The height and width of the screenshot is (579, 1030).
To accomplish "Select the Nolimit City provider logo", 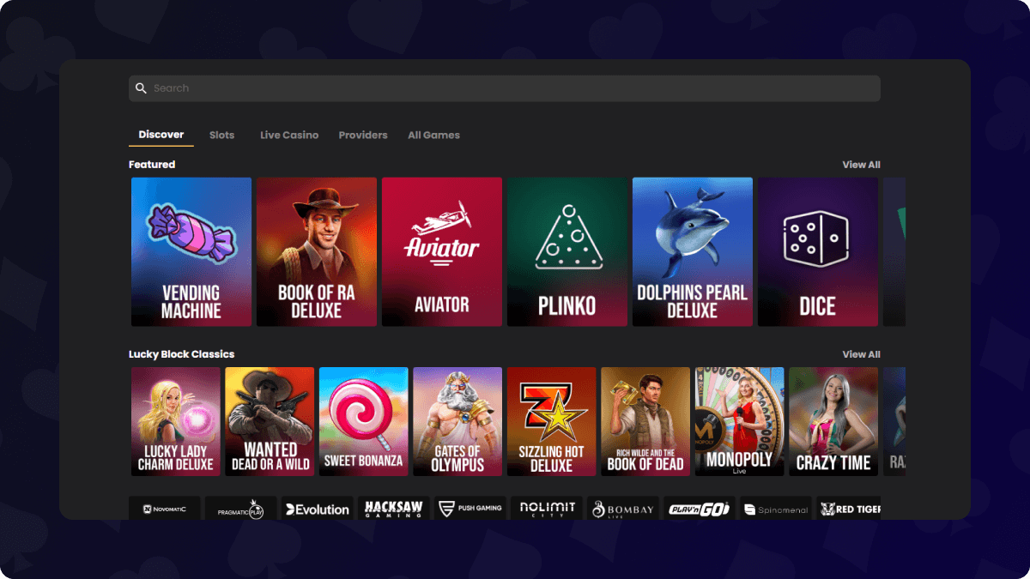I will click(x=547, y=508).
